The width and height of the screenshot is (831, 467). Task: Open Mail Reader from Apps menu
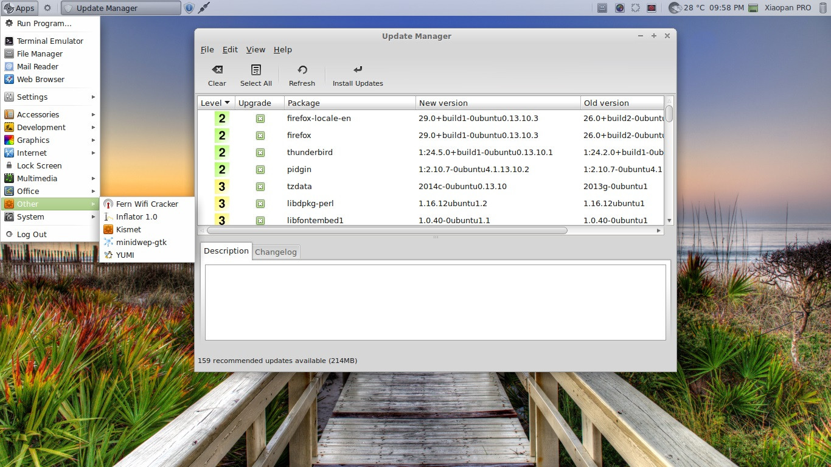point(50,66)
